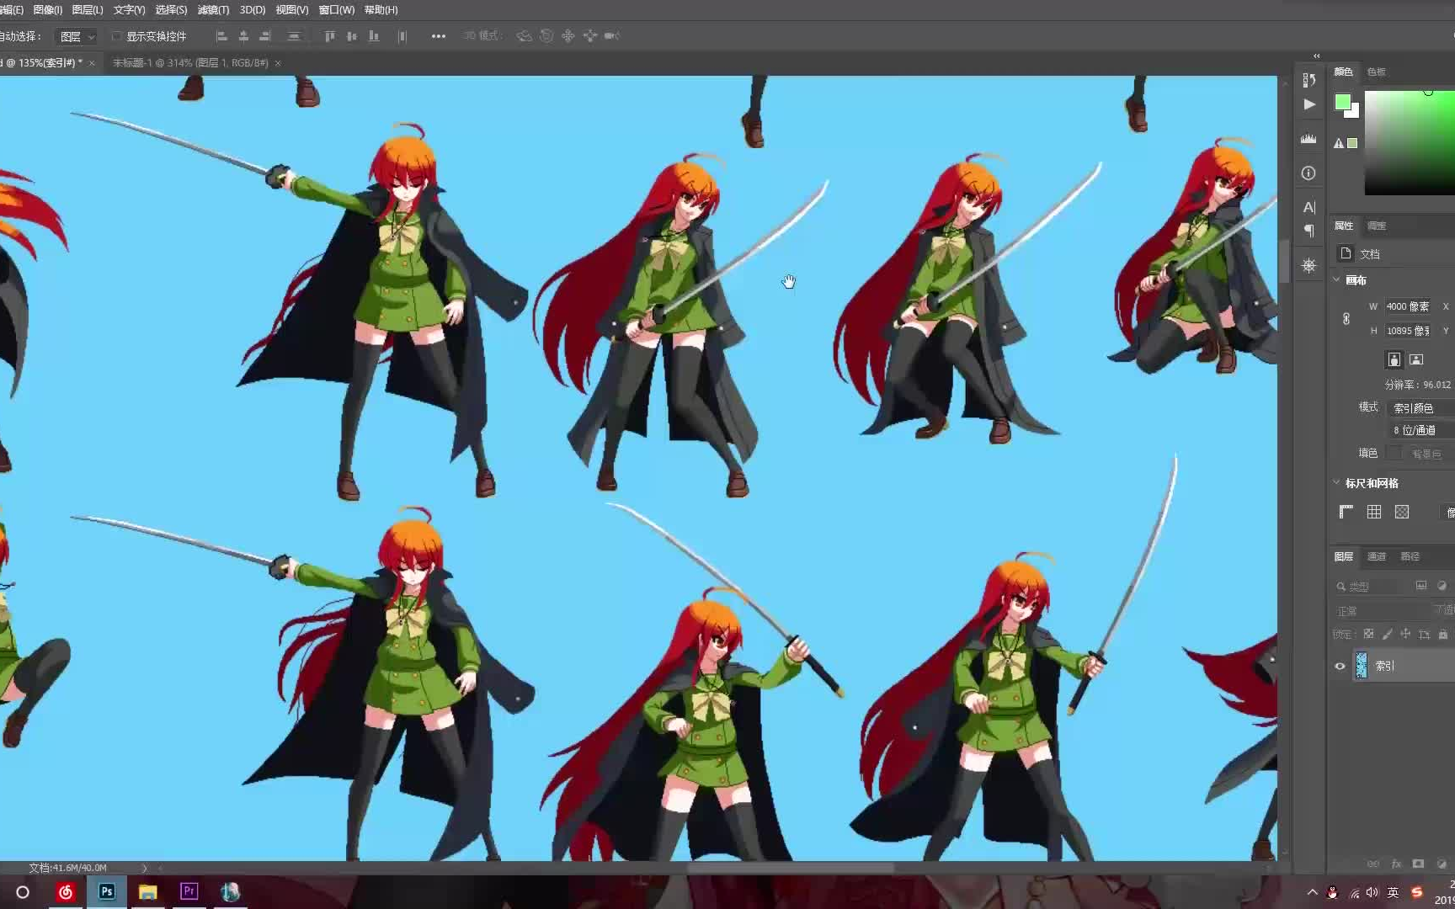
Task: Click the pixel layer filter icon
Action: click(1421, 586)
